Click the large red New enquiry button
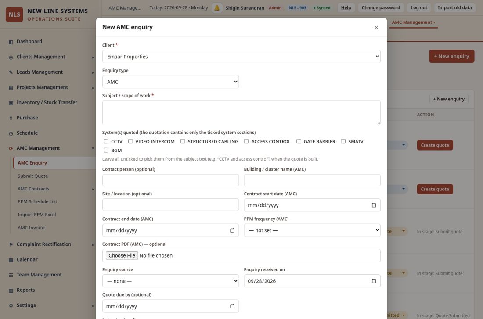The width and height of the screenshot is (483, 319). coord(451,56)
